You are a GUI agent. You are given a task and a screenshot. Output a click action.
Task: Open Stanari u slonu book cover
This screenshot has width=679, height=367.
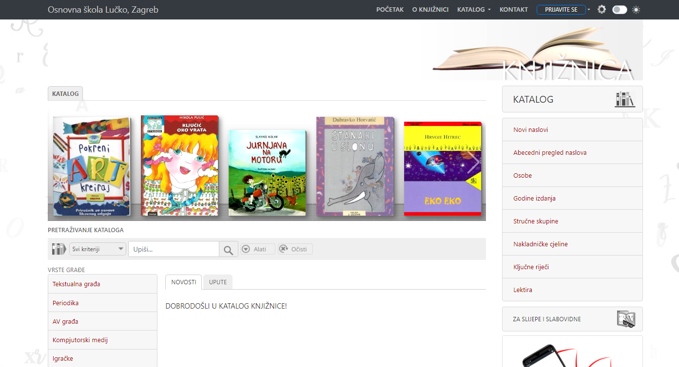point(355,166)
